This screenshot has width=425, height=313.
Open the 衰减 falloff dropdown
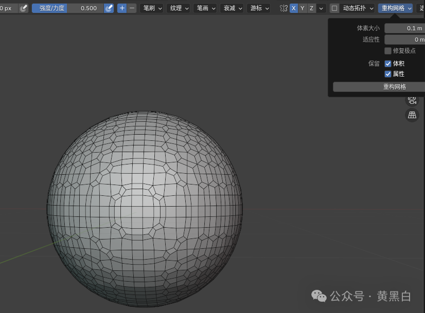tap(232, 8)
